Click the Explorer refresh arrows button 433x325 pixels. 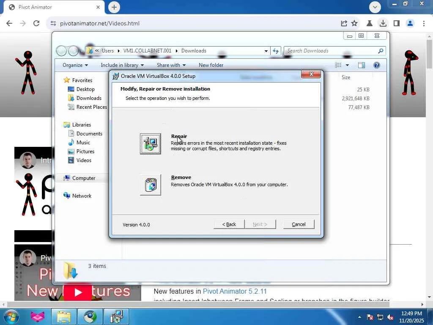[x=276, y=51]
